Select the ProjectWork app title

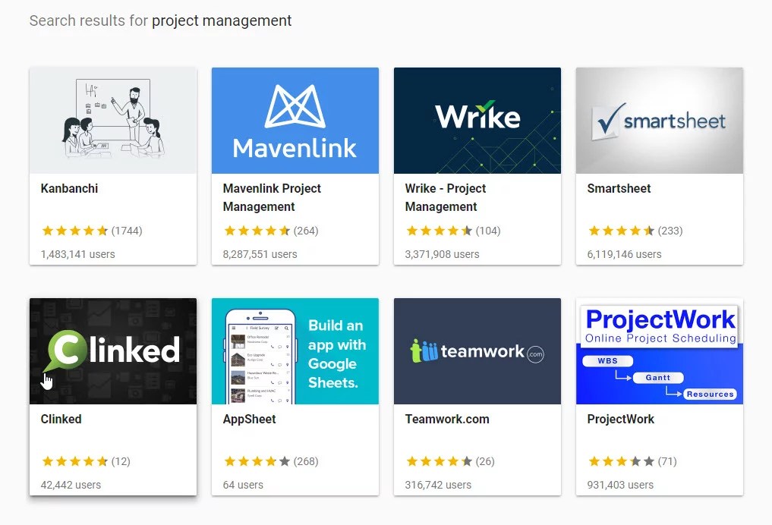click(x=620, y=420)
